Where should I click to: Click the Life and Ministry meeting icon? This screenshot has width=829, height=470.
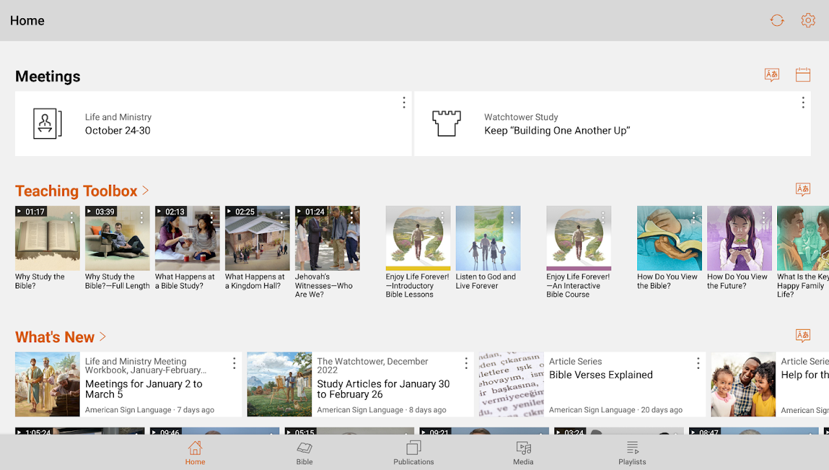tap(47, 123)
